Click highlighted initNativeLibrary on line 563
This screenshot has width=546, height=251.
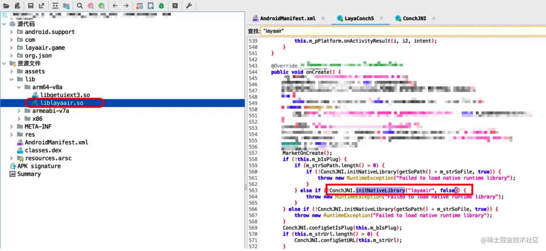click(380, 190)
